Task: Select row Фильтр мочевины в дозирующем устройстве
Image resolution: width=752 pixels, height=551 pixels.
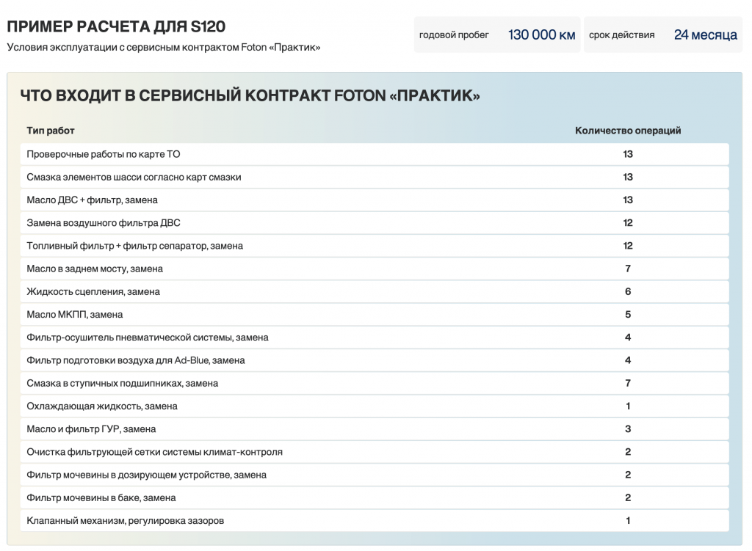Action: pyautogui.click(x=375, y=475)
